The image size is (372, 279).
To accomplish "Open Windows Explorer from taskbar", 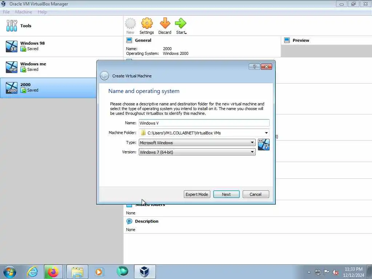I will [x=77, y=272].
